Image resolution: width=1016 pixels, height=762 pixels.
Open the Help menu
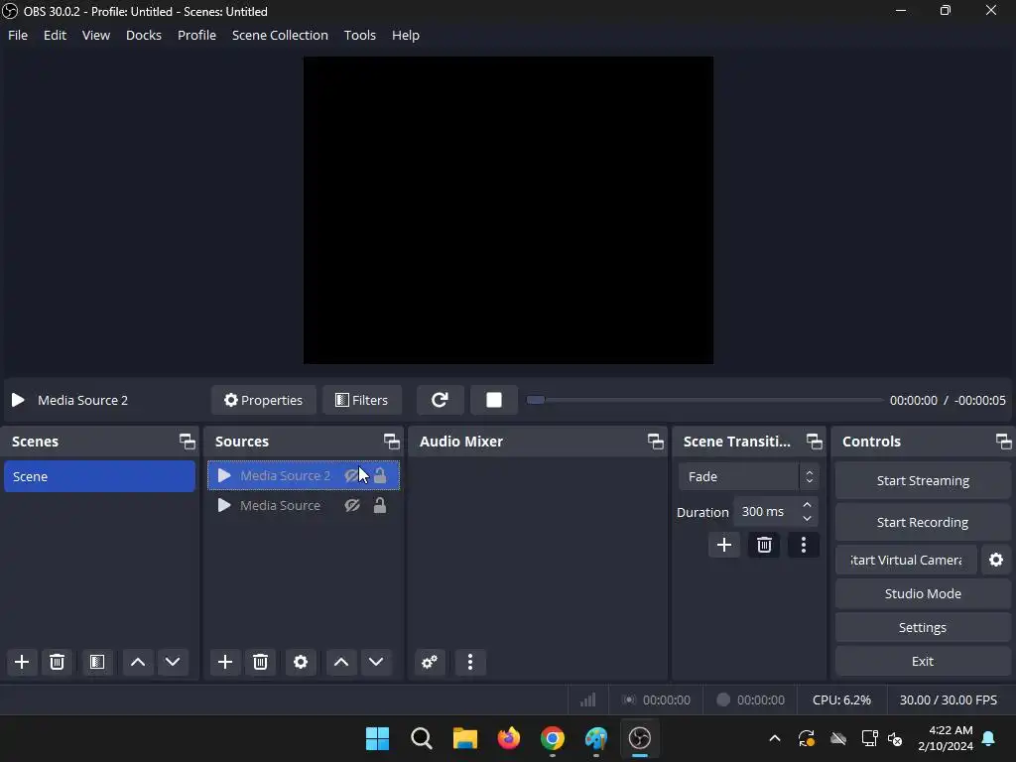(406, 35)
